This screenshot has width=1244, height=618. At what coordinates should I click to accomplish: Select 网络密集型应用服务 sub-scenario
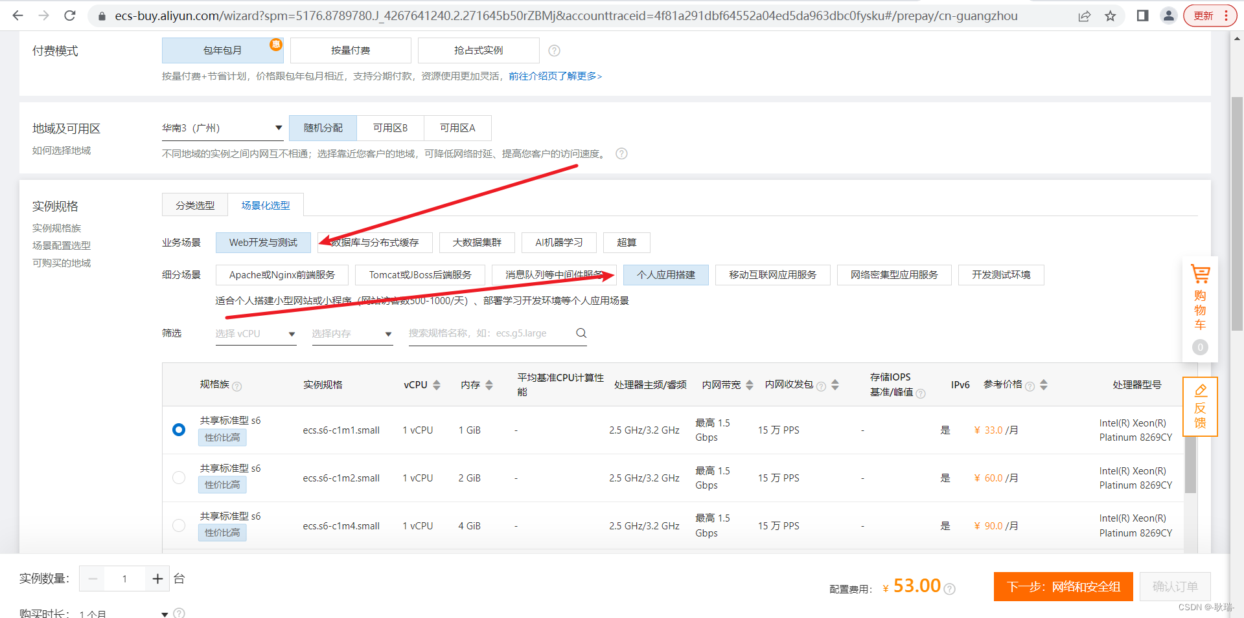coord(894,275)
